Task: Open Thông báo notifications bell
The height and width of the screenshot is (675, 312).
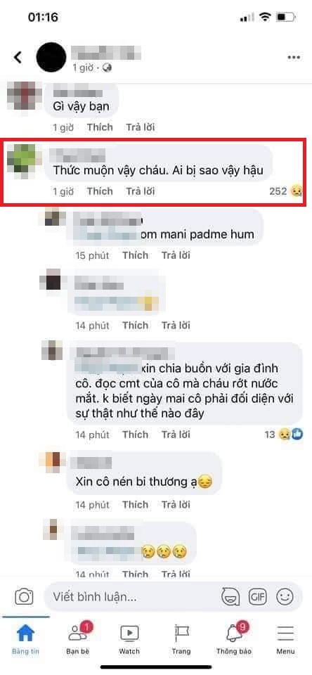Action: 234,639
